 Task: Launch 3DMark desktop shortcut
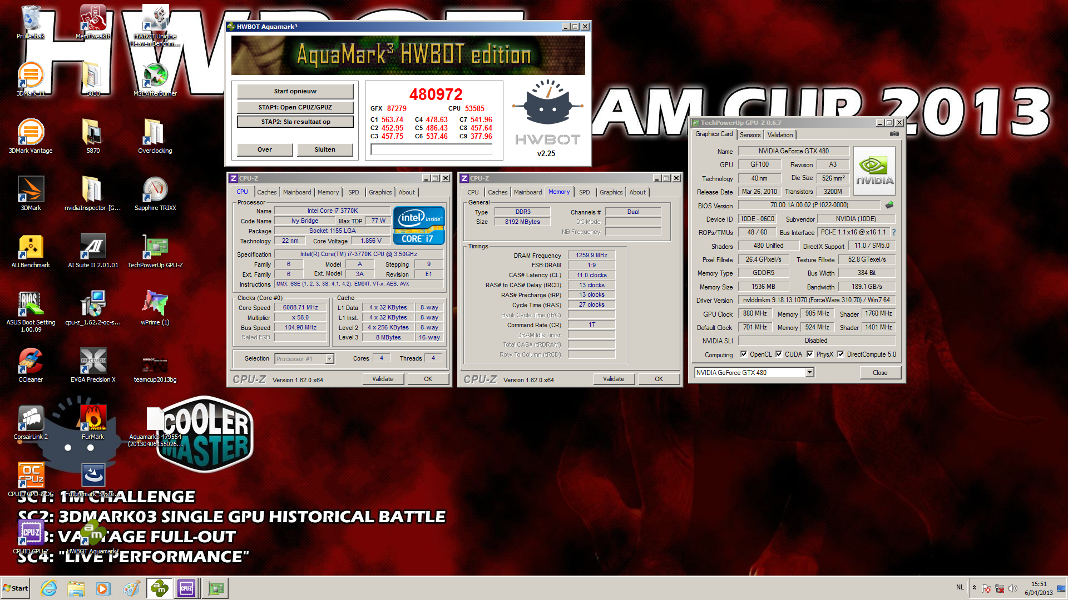tap(31, 193)
